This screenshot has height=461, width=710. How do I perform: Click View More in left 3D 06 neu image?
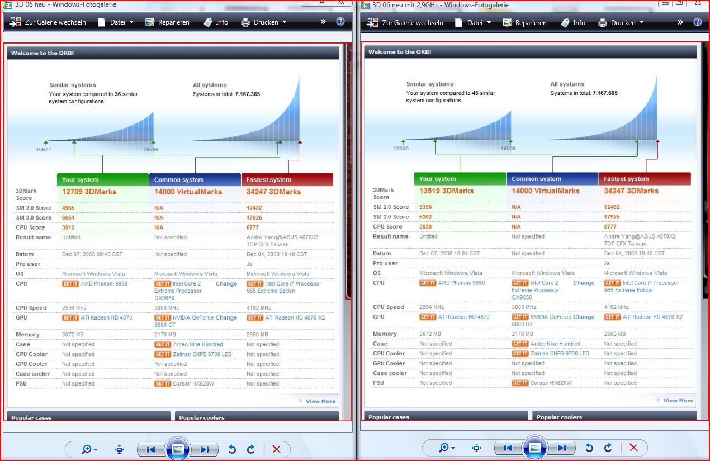click(320, 401)
